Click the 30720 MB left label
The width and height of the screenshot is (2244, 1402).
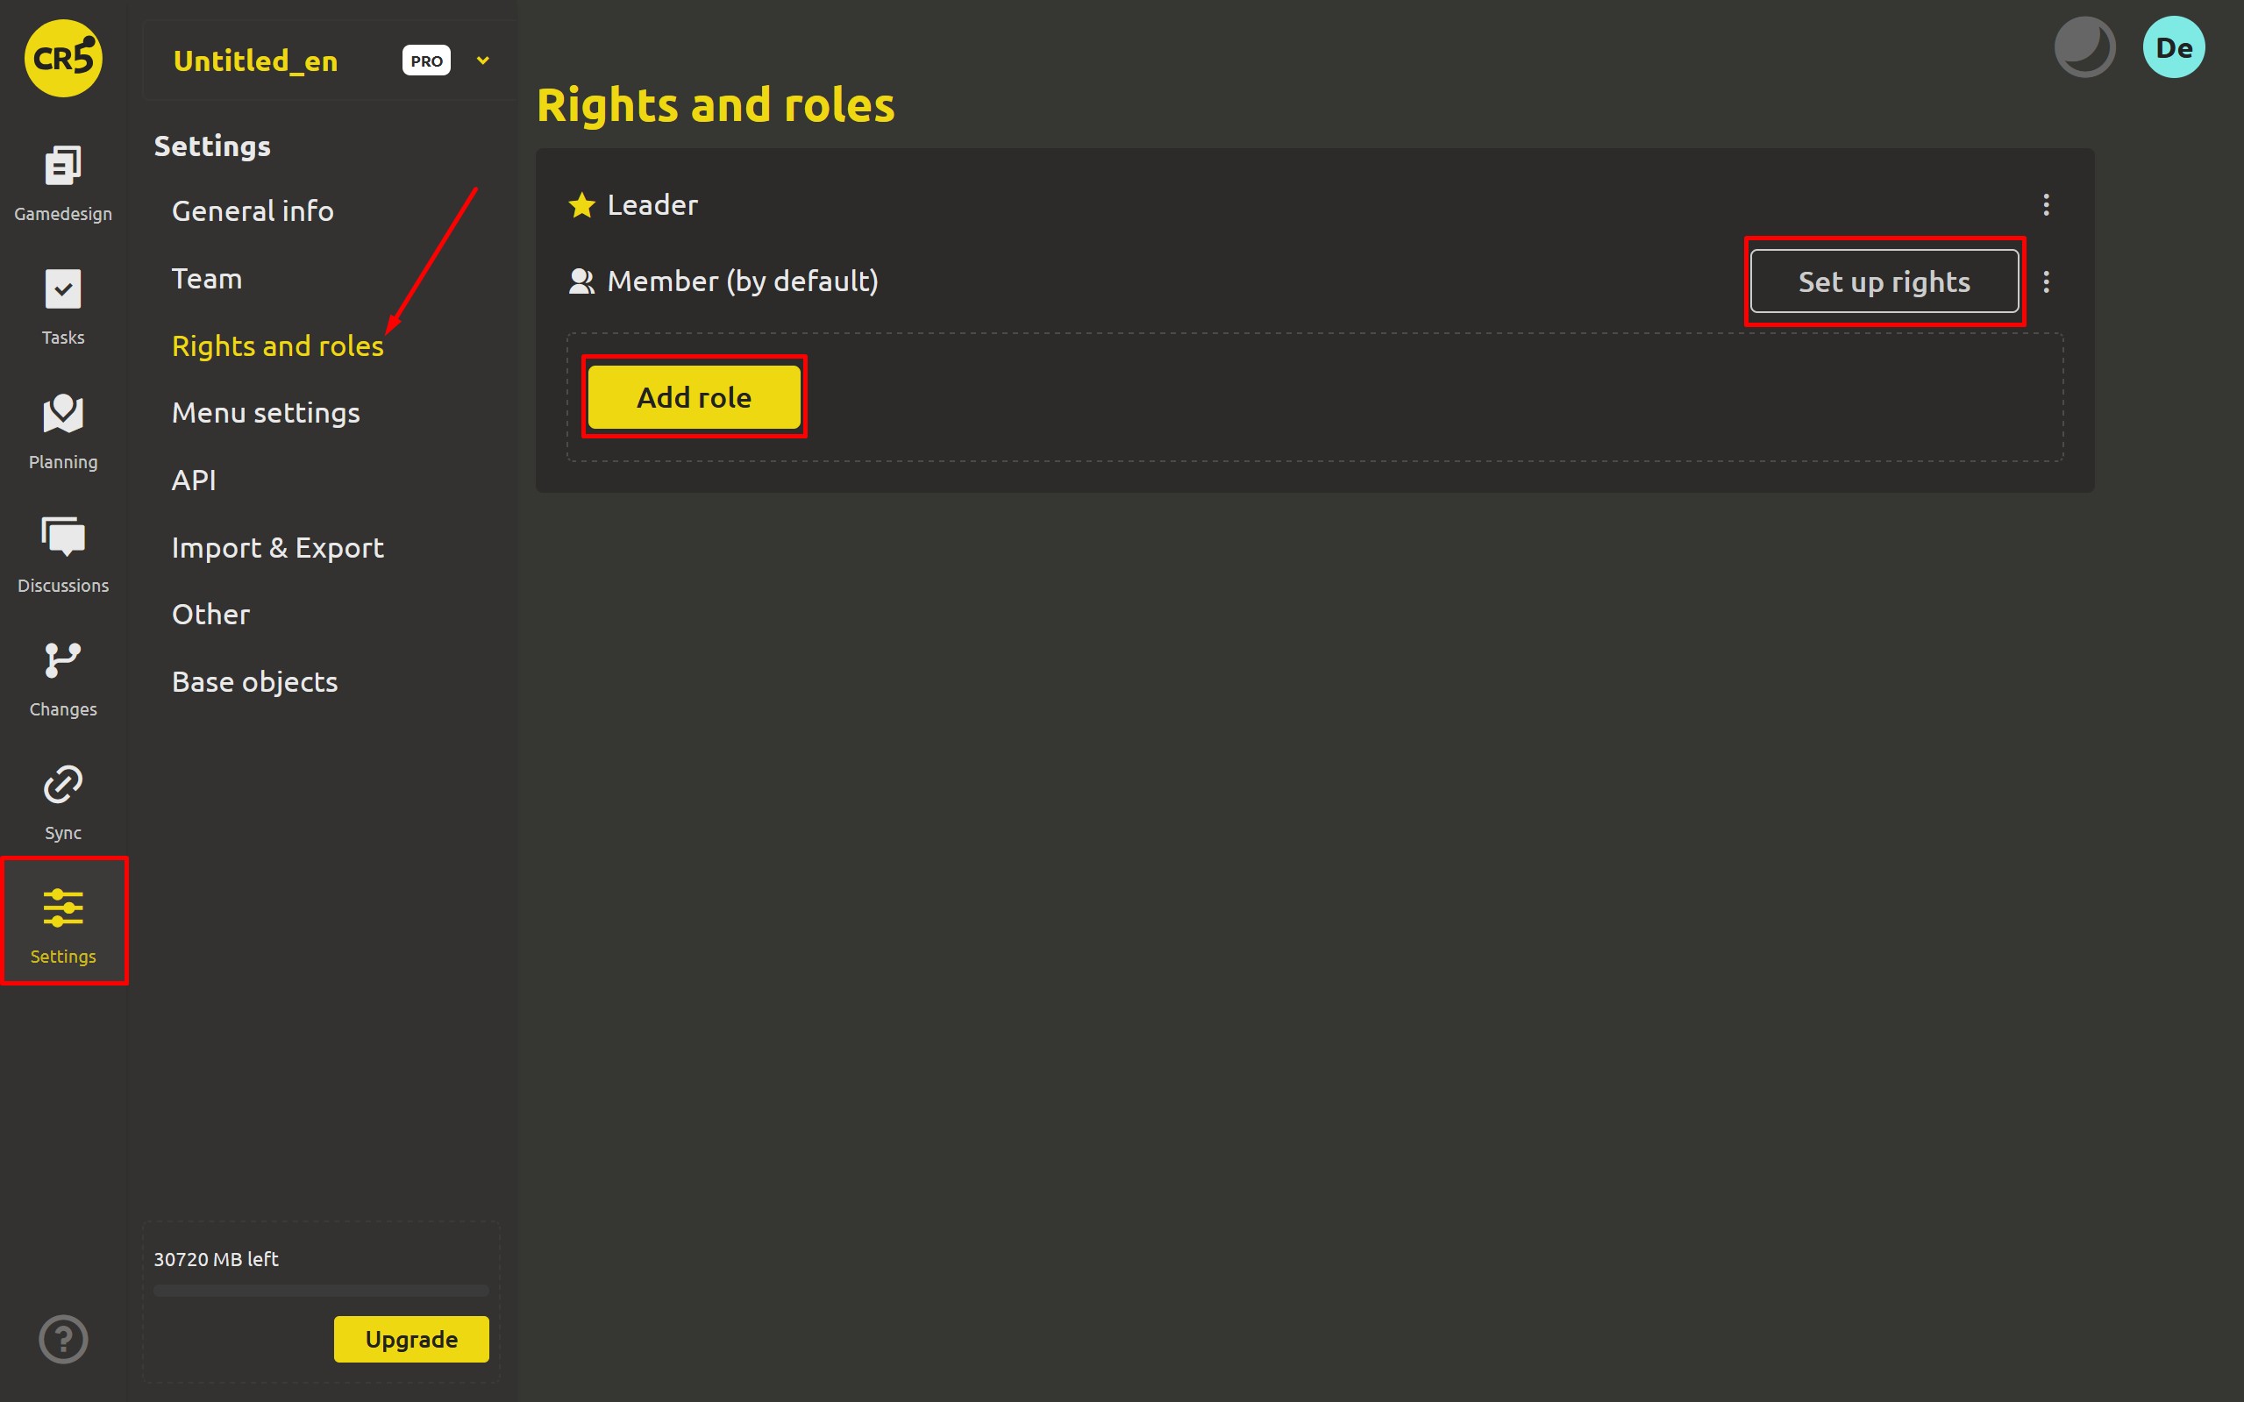[x=215, y=1259]
